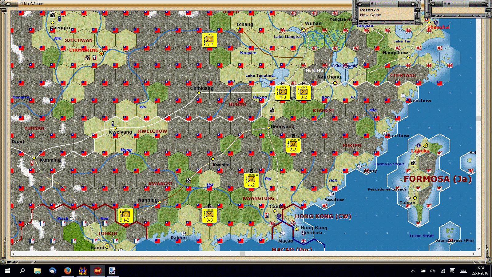Click the Pakhoi port symbol

click(x=183, y=233)
